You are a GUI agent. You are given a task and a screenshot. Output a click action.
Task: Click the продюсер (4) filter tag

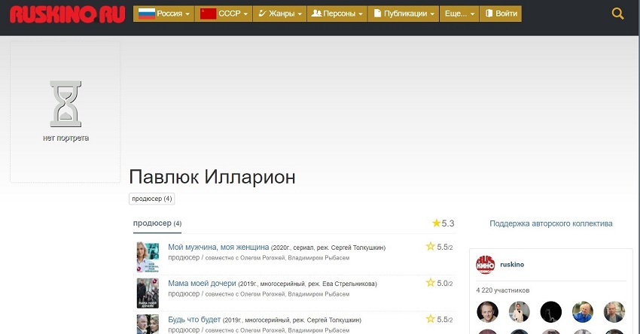[152, 199]
